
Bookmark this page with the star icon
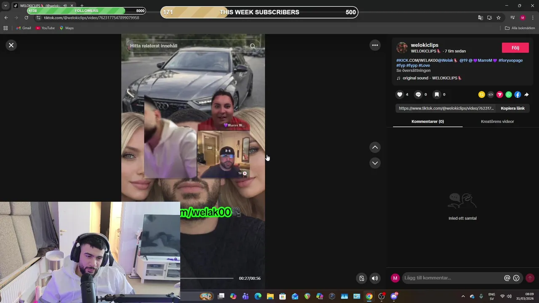[x=499, y=18]
